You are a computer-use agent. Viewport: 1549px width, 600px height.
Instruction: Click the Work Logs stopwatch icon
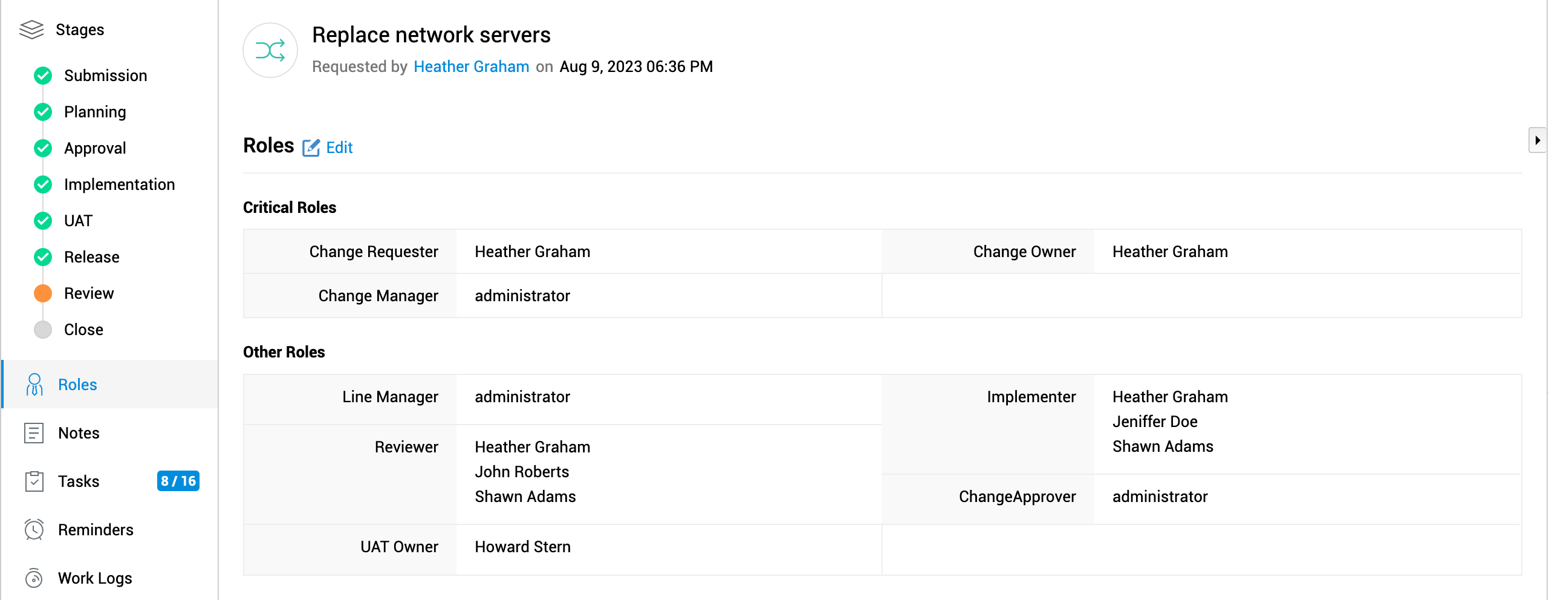(34, 578)
